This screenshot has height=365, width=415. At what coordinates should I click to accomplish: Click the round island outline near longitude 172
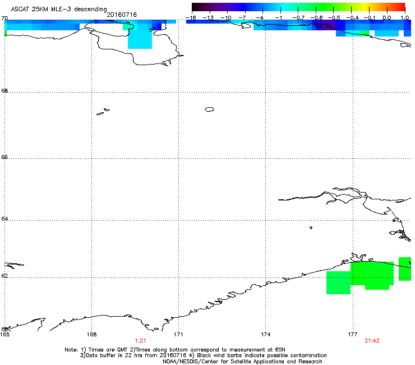[x=209, y=109]
